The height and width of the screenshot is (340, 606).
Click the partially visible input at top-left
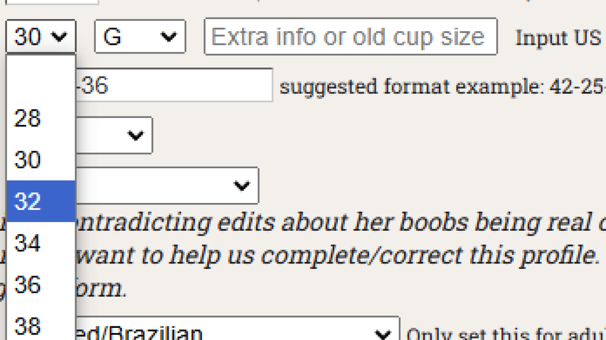pyautogui.click(x=52, y=2)
